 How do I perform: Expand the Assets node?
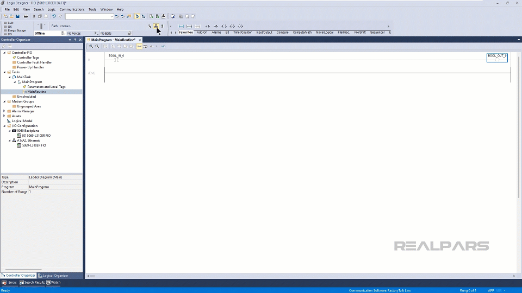coord(4,116)
